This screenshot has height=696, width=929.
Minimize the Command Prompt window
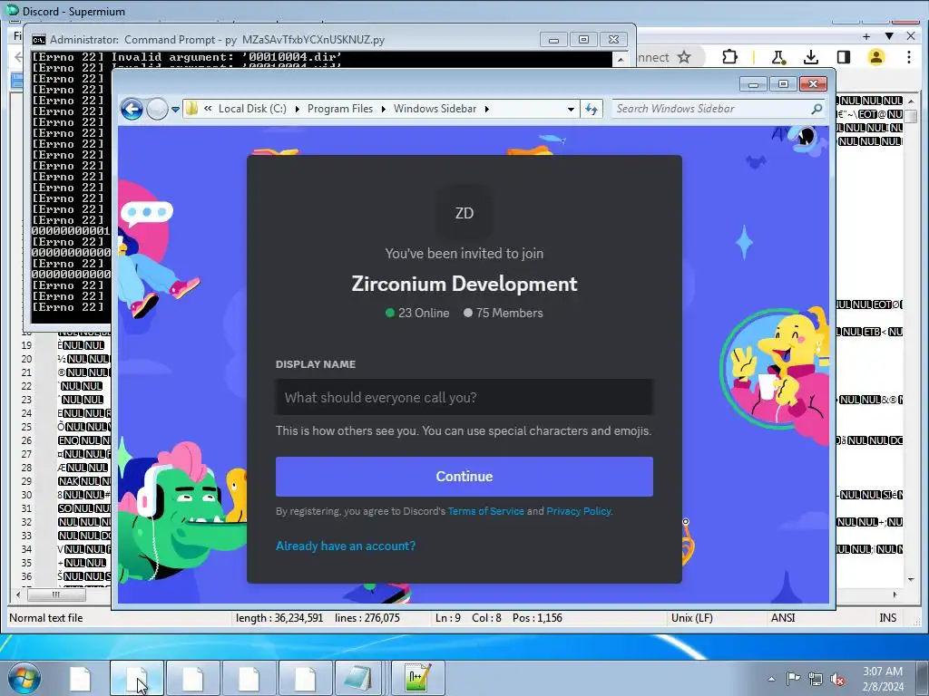pyautogui.click(x=553, y=40)
